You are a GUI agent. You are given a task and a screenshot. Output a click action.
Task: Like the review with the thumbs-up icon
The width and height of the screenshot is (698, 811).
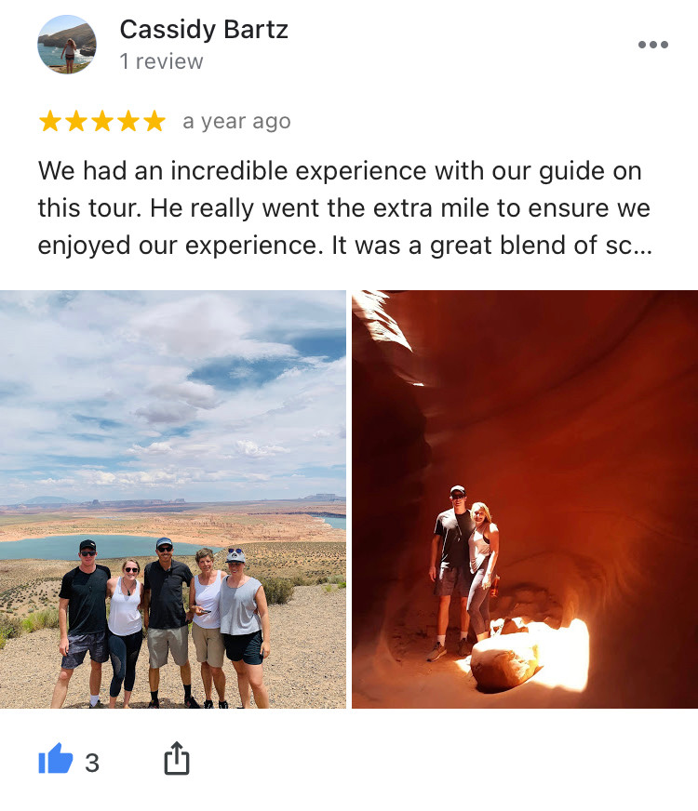(x=56, y=759)
